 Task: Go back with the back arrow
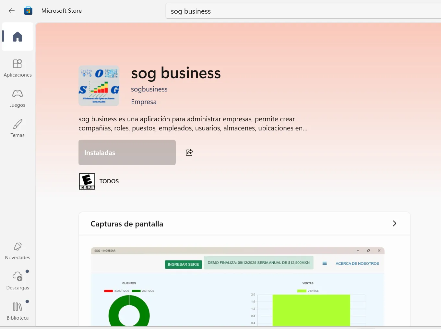pos(12,11)
